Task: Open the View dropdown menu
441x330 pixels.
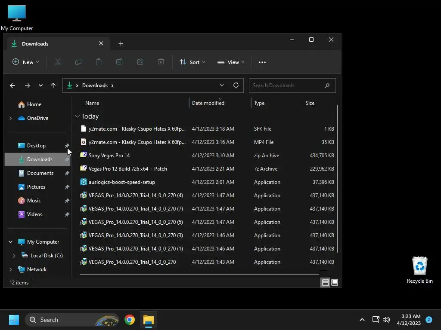Action: pyautogui.click(x=231, y=62)
